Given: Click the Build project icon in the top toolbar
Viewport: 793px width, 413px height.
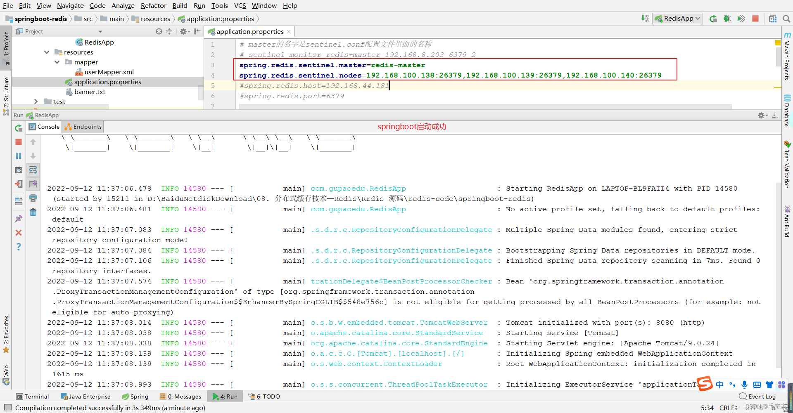Looking at the screenshot, I should pyautogui.click(x=645, y=19).
